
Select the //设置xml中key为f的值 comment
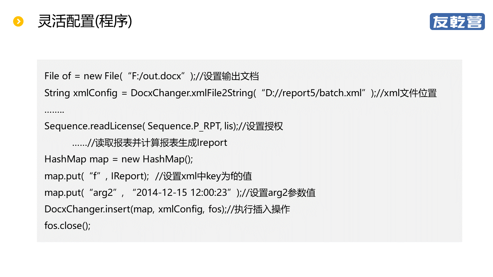(x=203, y=176)
